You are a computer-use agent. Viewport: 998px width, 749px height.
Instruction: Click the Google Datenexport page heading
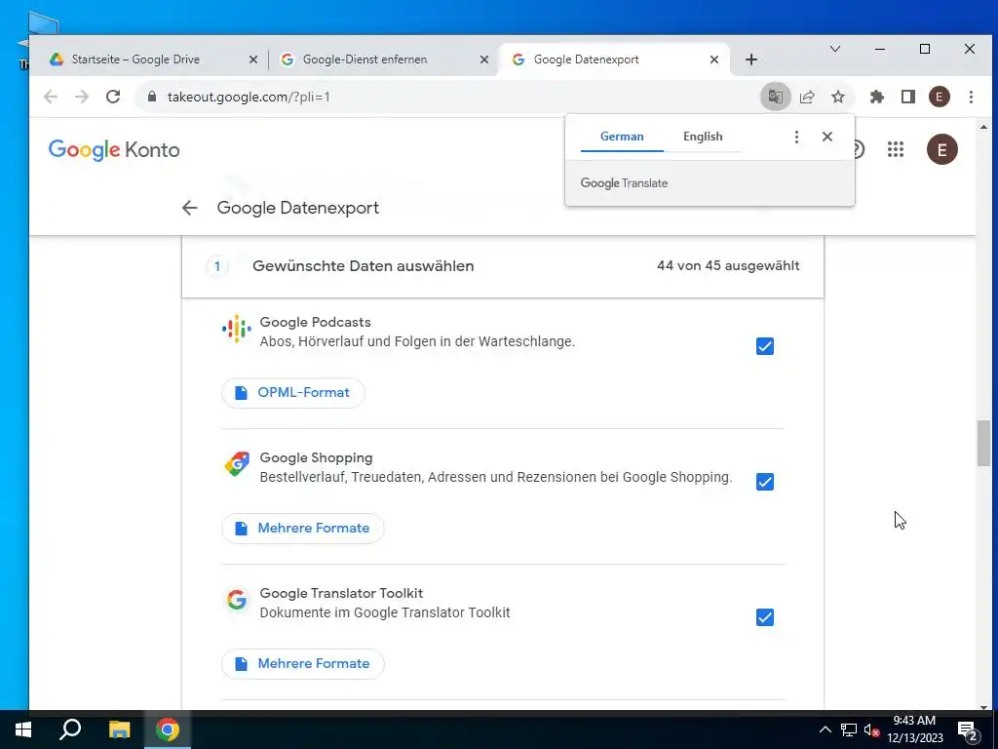[x=298, y=208]
